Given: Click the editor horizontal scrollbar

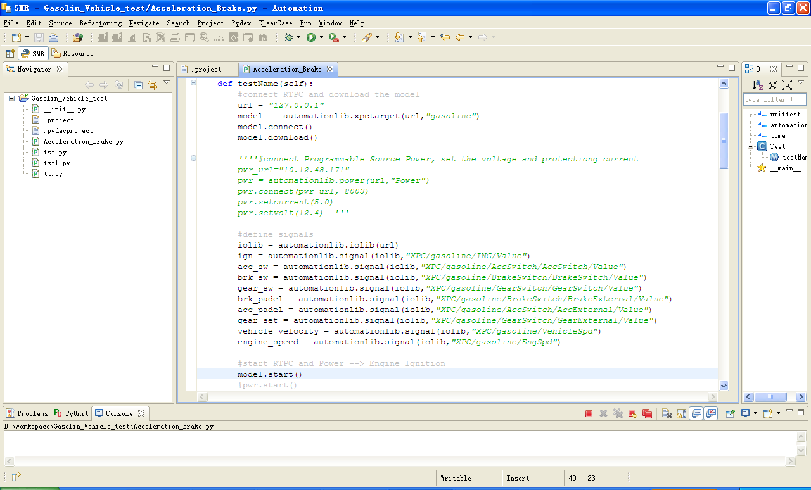Looking at the screenshot, I should pos(456,396).
